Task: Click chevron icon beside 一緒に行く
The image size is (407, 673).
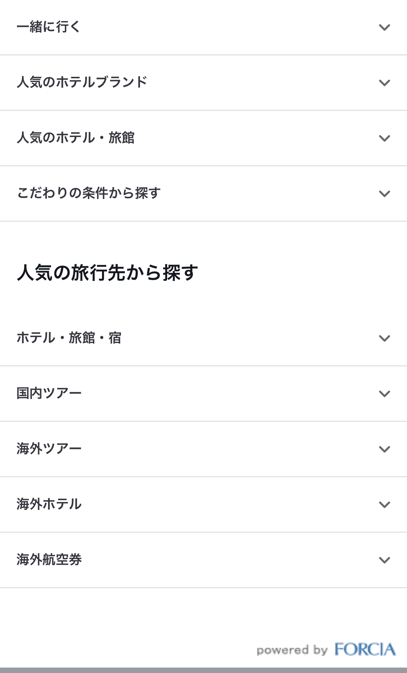Action: tap(384, 27)
